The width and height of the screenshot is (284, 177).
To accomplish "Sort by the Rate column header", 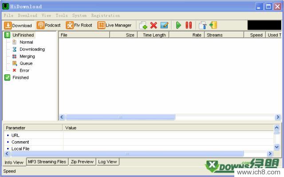I will 187,35.
